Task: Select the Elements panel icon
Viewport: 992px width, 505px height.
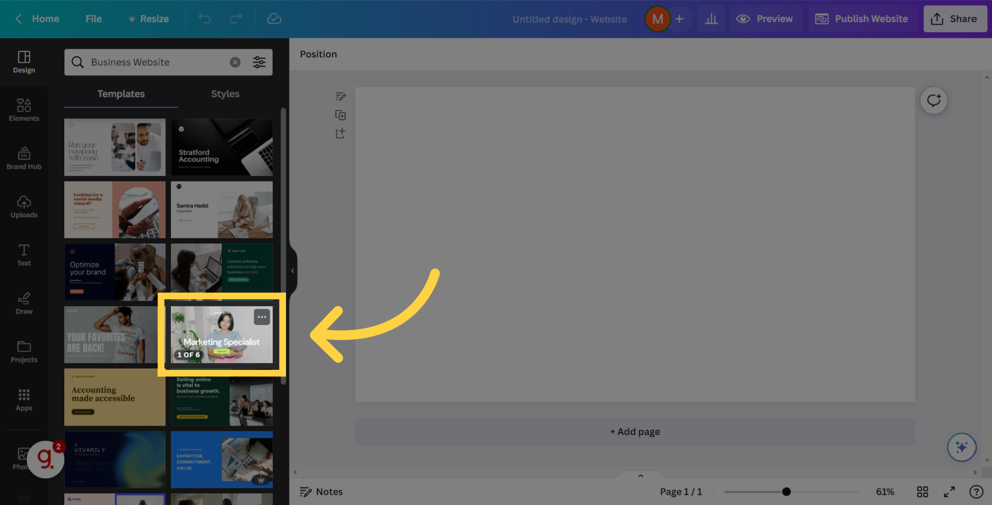Action: click(x=24, y=109)
